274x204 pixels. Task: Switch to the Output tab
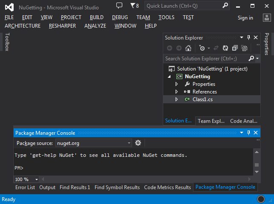click(x=47, y=187)
